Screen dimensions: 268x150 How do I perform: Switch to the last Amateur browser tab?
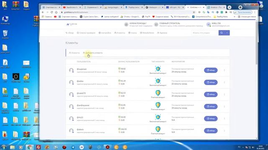216,7
